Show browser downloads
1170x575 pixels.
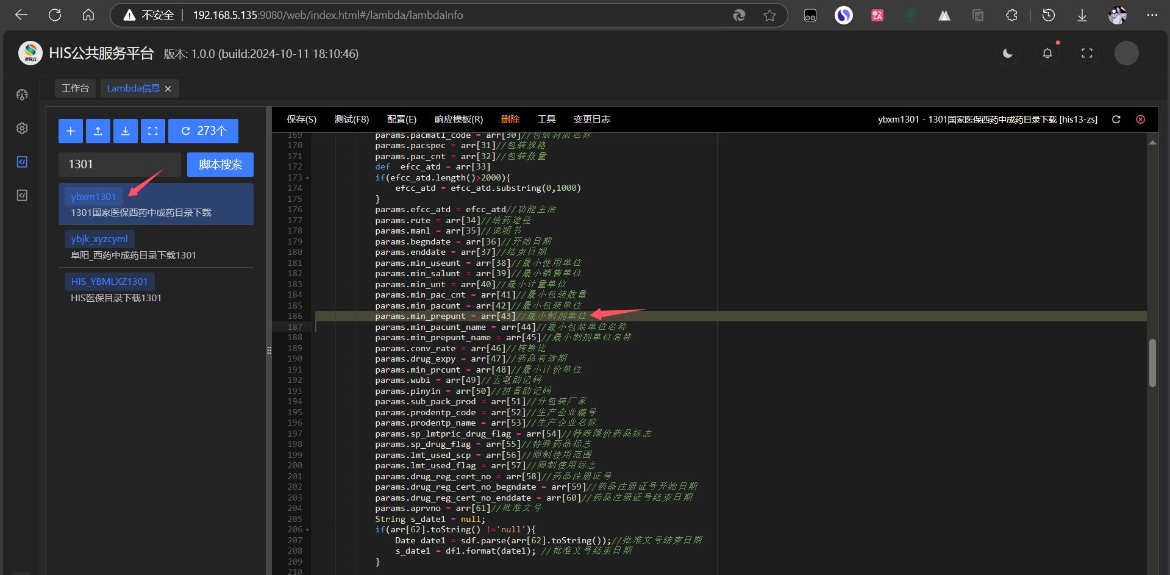1082,15
